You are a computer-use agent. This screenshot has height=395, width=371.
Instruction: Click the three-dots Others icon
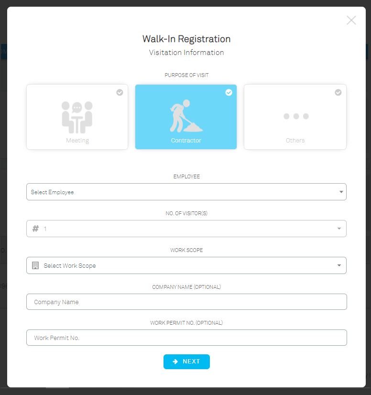click(x=296, y=116)
